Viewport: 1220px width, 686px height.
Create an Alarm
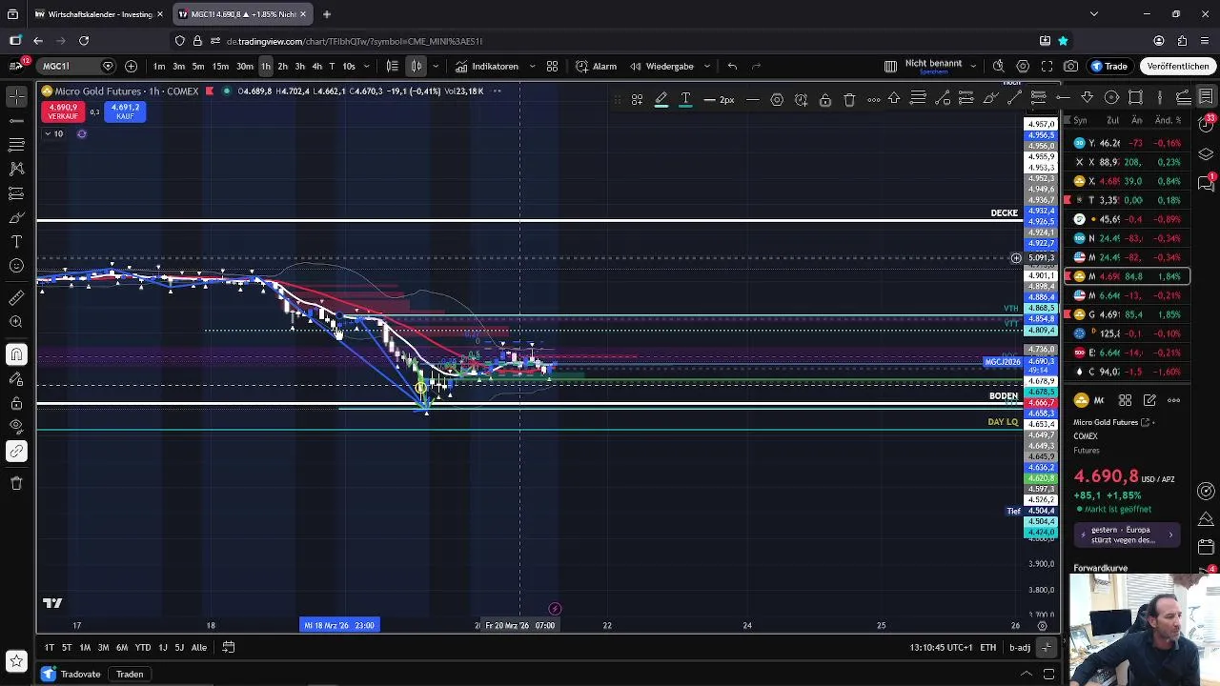coord(596,66)
